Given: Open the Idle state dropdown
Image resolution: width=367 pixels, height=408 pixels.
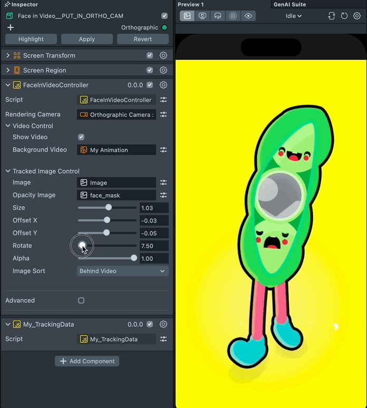Looking at the screenshot, I should [294, 16].
